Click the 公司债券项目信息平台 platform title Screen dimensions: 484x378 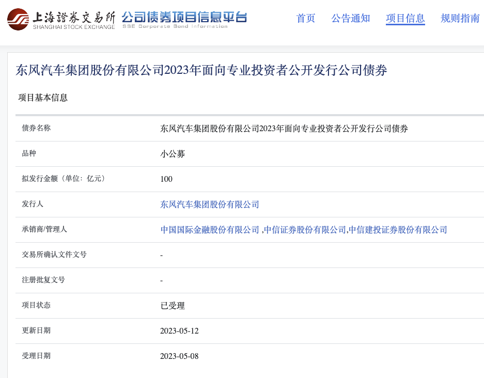point(184,20)
